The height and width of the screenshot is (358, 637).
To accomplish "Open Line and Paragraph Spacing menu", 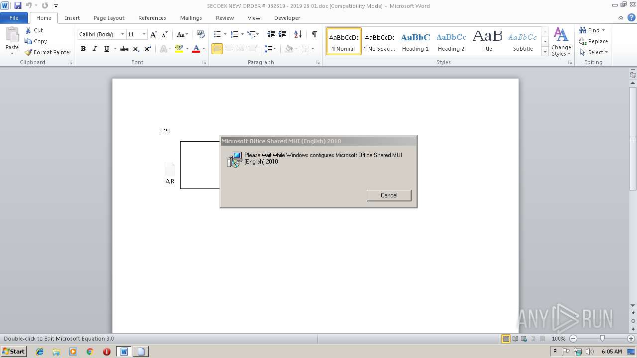I will (270, 49).
